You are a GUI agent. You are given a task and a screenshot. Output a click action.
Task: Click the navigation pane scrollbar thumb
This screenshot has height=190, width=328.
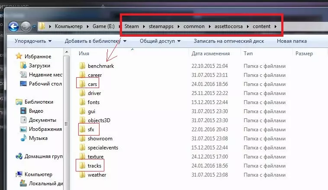click(x=67, y=124)
